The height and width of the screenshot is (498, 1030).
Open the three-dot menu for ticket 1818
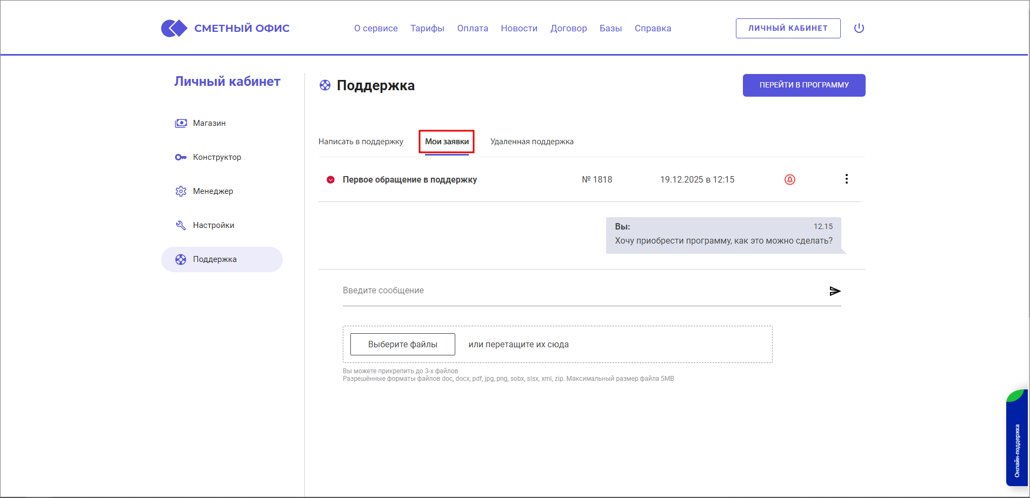pos(846,179)
